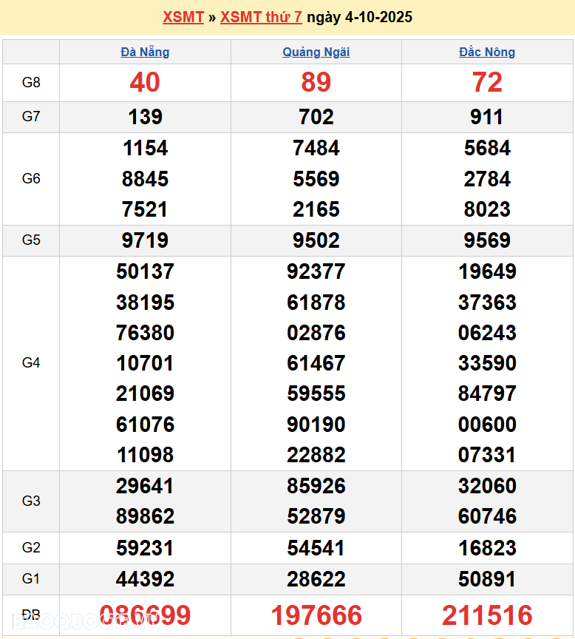
Task: Click Đắc Nông G8 result 72
Action: pos(487,83)
